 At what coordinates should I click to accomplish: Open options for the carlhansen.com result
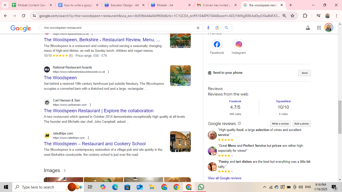pos(90,105)
